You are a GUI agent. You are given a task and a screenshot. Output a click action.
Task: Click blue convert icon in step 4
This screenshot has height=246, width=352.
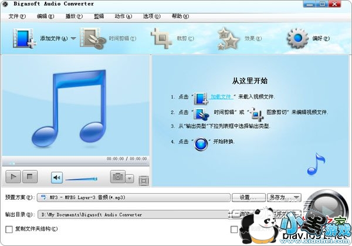201,144
